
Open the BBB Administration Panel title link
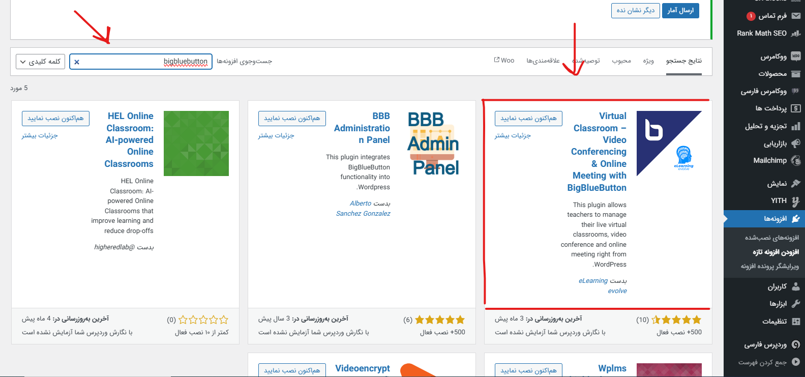point(362,128)
